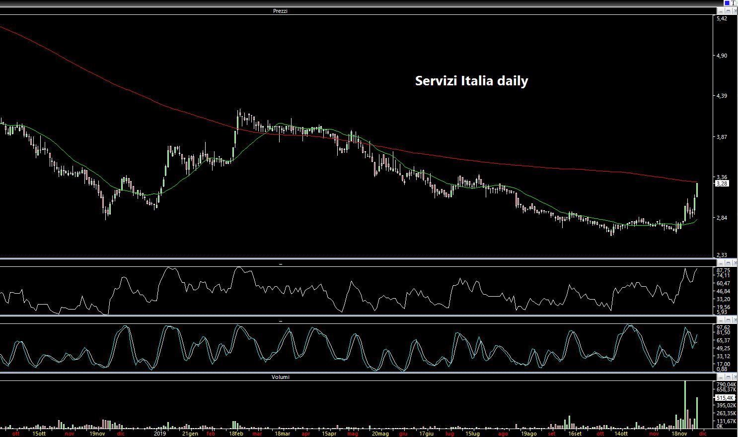The image size is (738, 437).
Task: Click the 2019 marker on date axis
Action: click(x=159, y=434)
